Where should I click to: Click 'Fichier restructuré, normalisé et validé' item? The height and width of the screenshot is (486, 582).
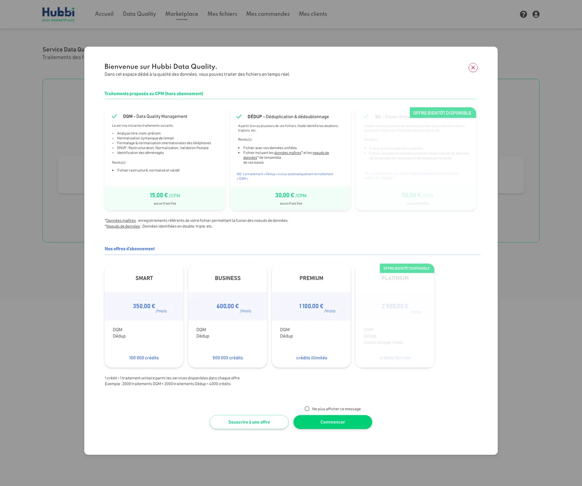click(148, 170)
